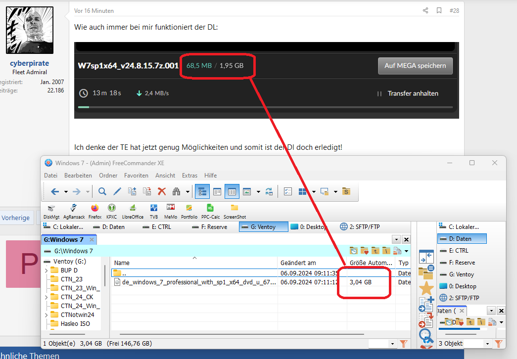Switch to thumbnail view icon
The image size is (517, 359).
[x=247, y=191]
